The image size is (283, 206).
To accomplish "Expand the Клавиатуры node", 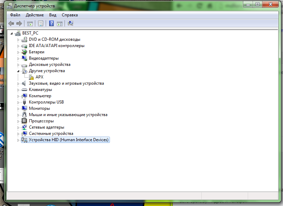I will click(x=18, y=90).
